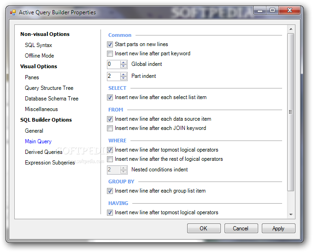
Task: Open the Offline Mode page
Action: [39, 56]
